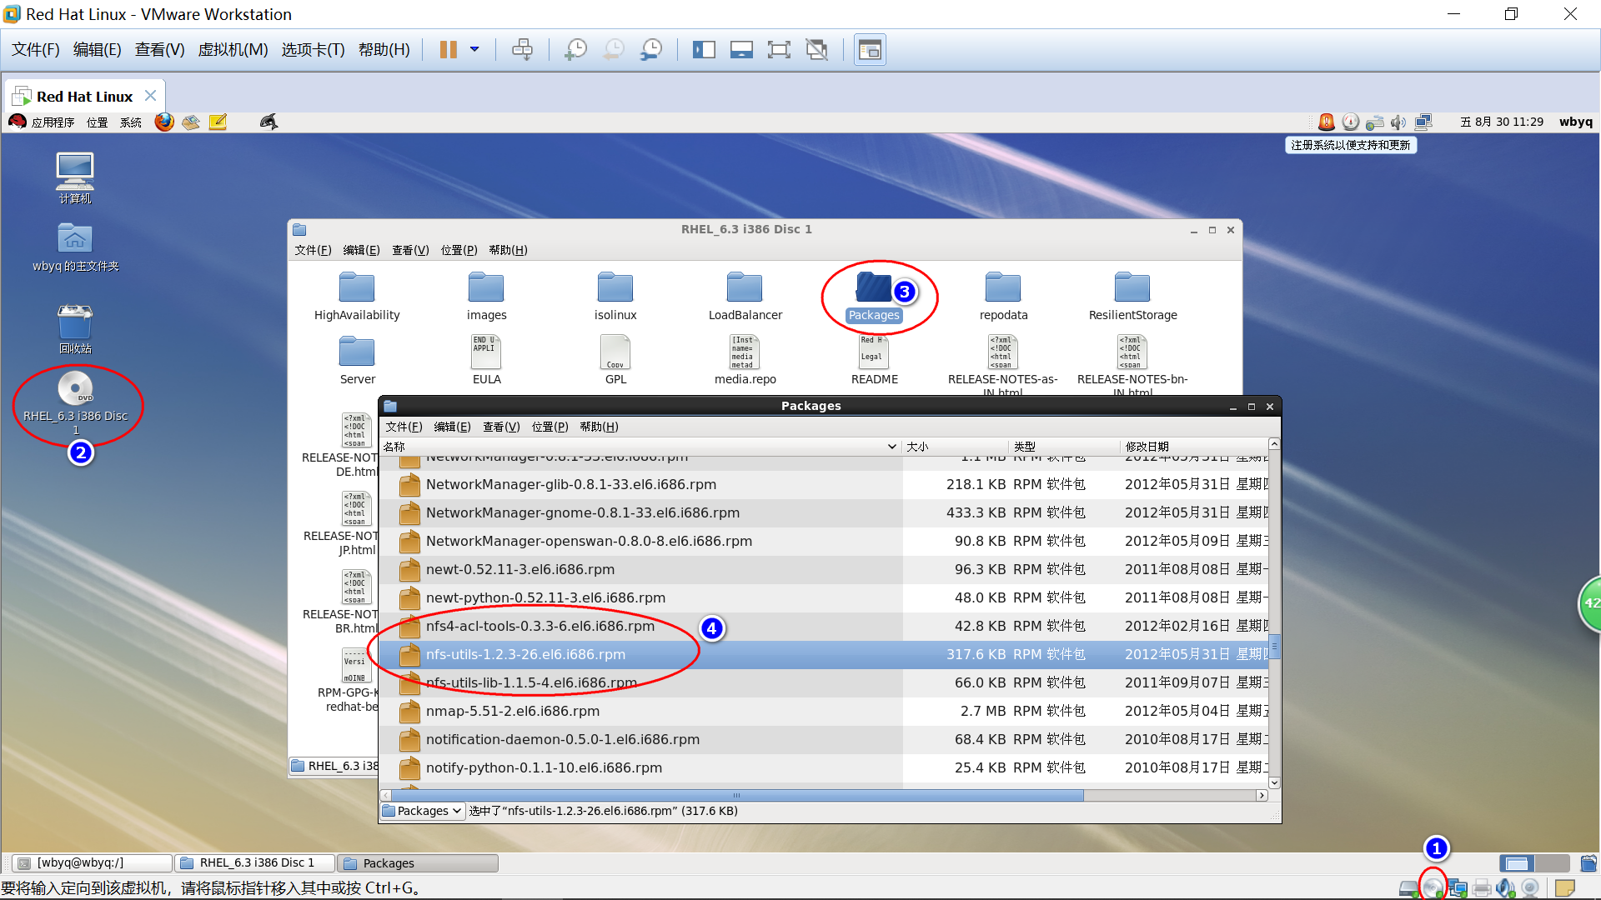
Task: Click the 名称 column sort arrow
Action: [891, 447]
